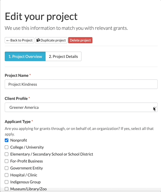This screenshot has width=161, height=192.
Task: Click the Nonprofit label text
Action: (x=19, y=140)
